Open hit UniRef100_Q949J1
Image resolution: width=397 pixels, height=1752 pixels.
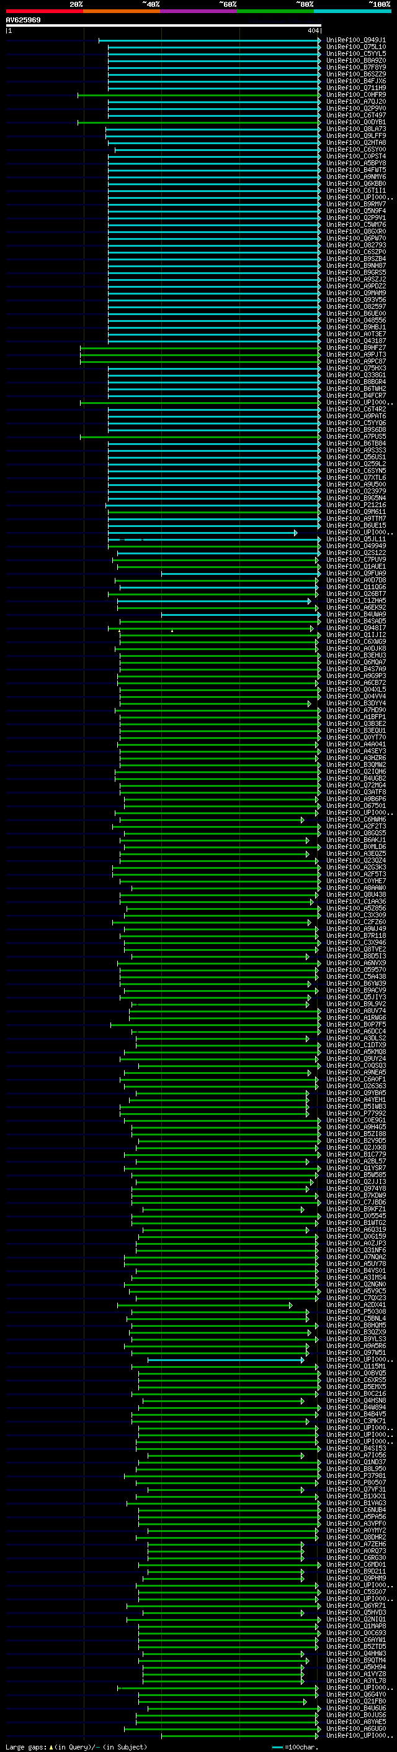[355, 40]
